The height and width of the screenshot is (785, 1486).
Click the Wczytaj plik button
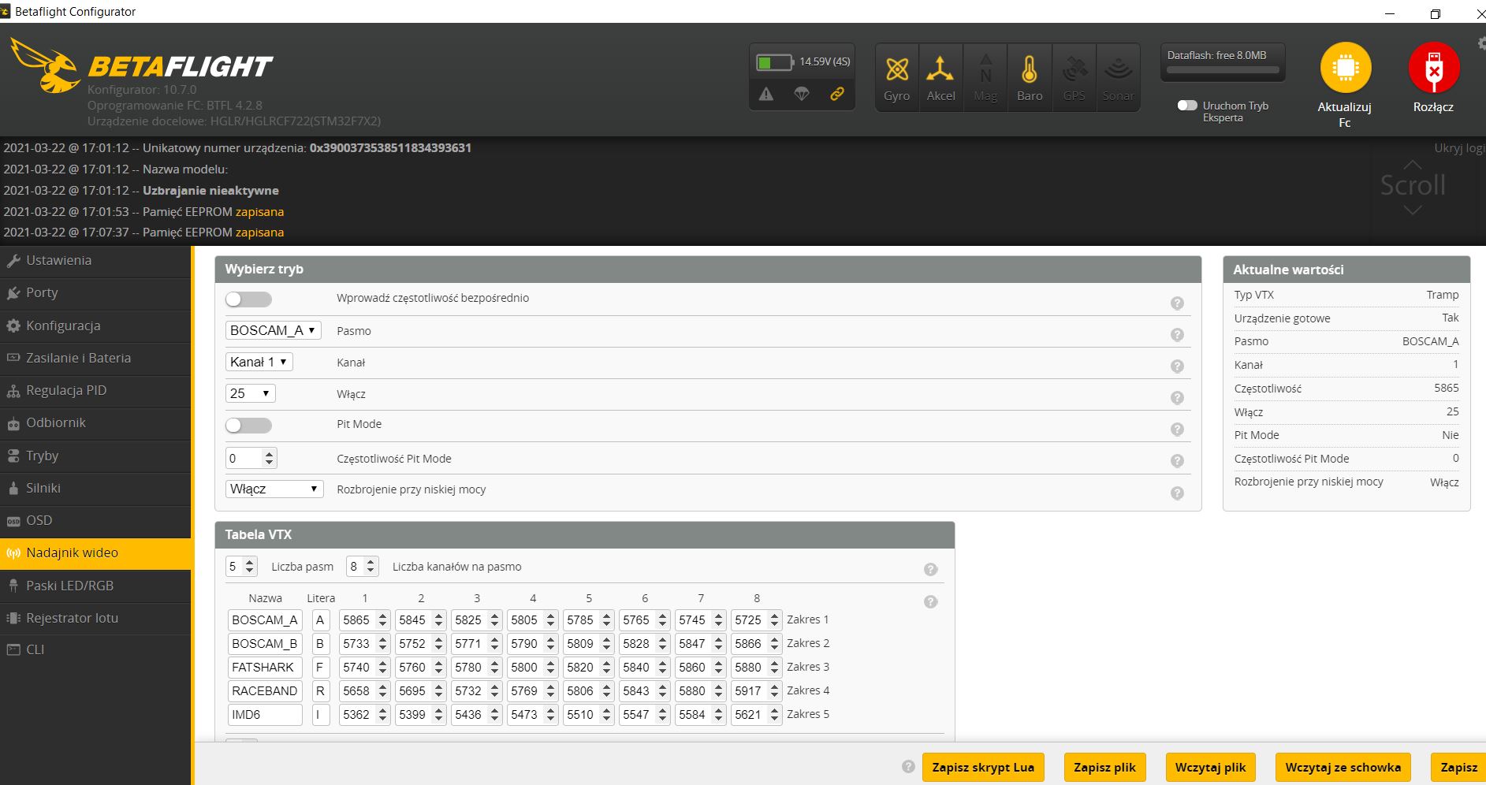coord(1210,767)
